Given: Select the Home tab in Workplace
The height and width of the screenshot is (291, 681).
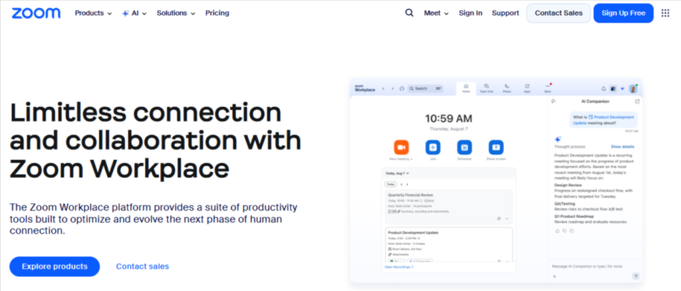Looking at the screenshot, I should tap(466, 88).
